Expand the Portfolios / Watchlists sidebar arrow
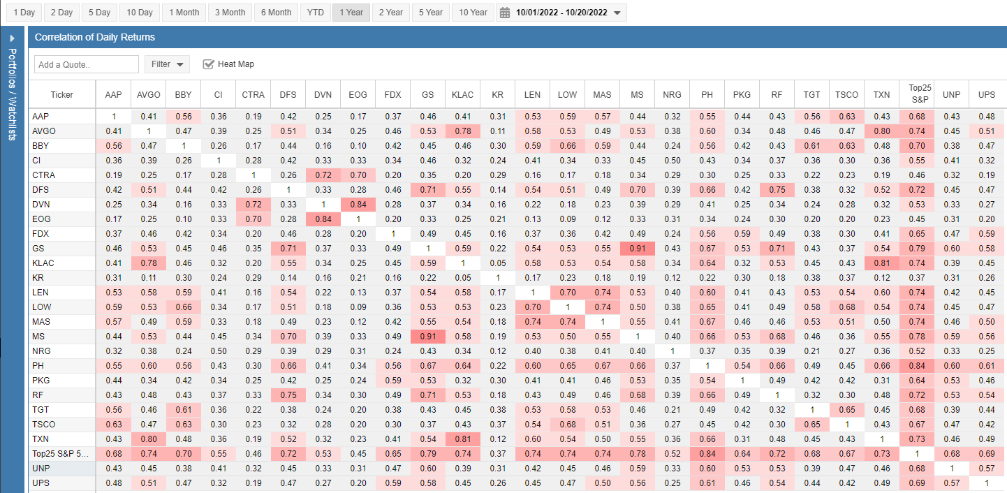 (x=13, y=38)
